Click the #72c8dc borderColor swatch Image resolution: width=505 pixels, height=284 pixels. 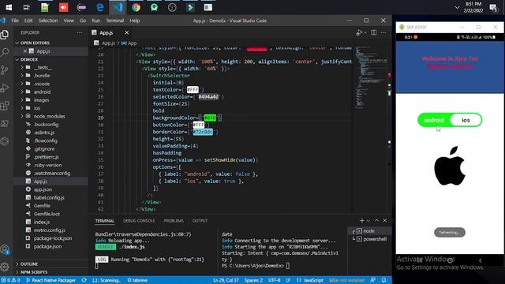click(x=203, y=132)
